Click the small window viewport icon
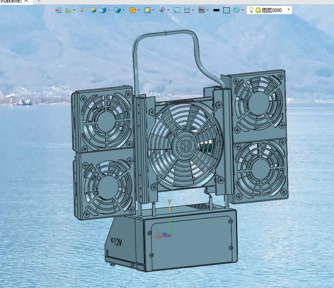 (177, 10)
